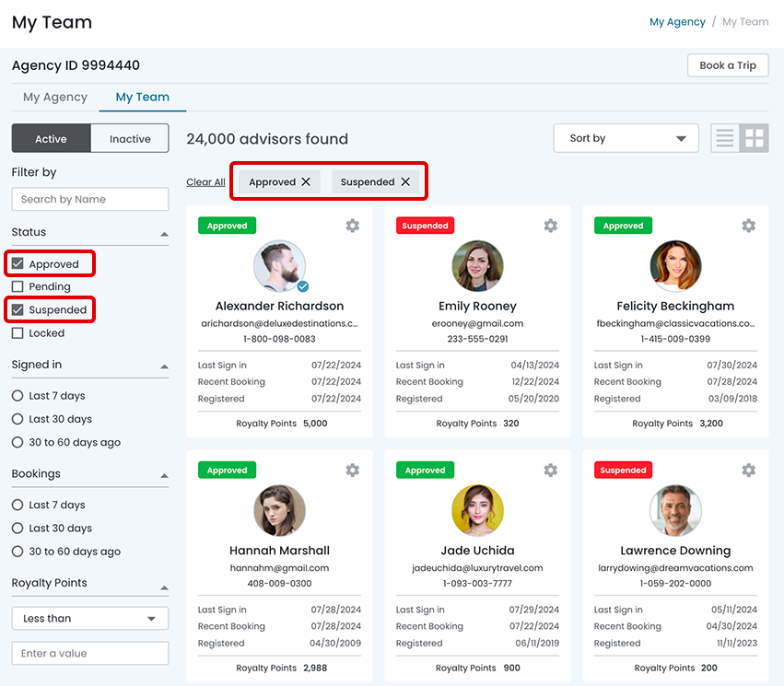Click the gear icon on Hannah Marshall's card
This screenshot has width=784, height=686.
tap(352, 471)
